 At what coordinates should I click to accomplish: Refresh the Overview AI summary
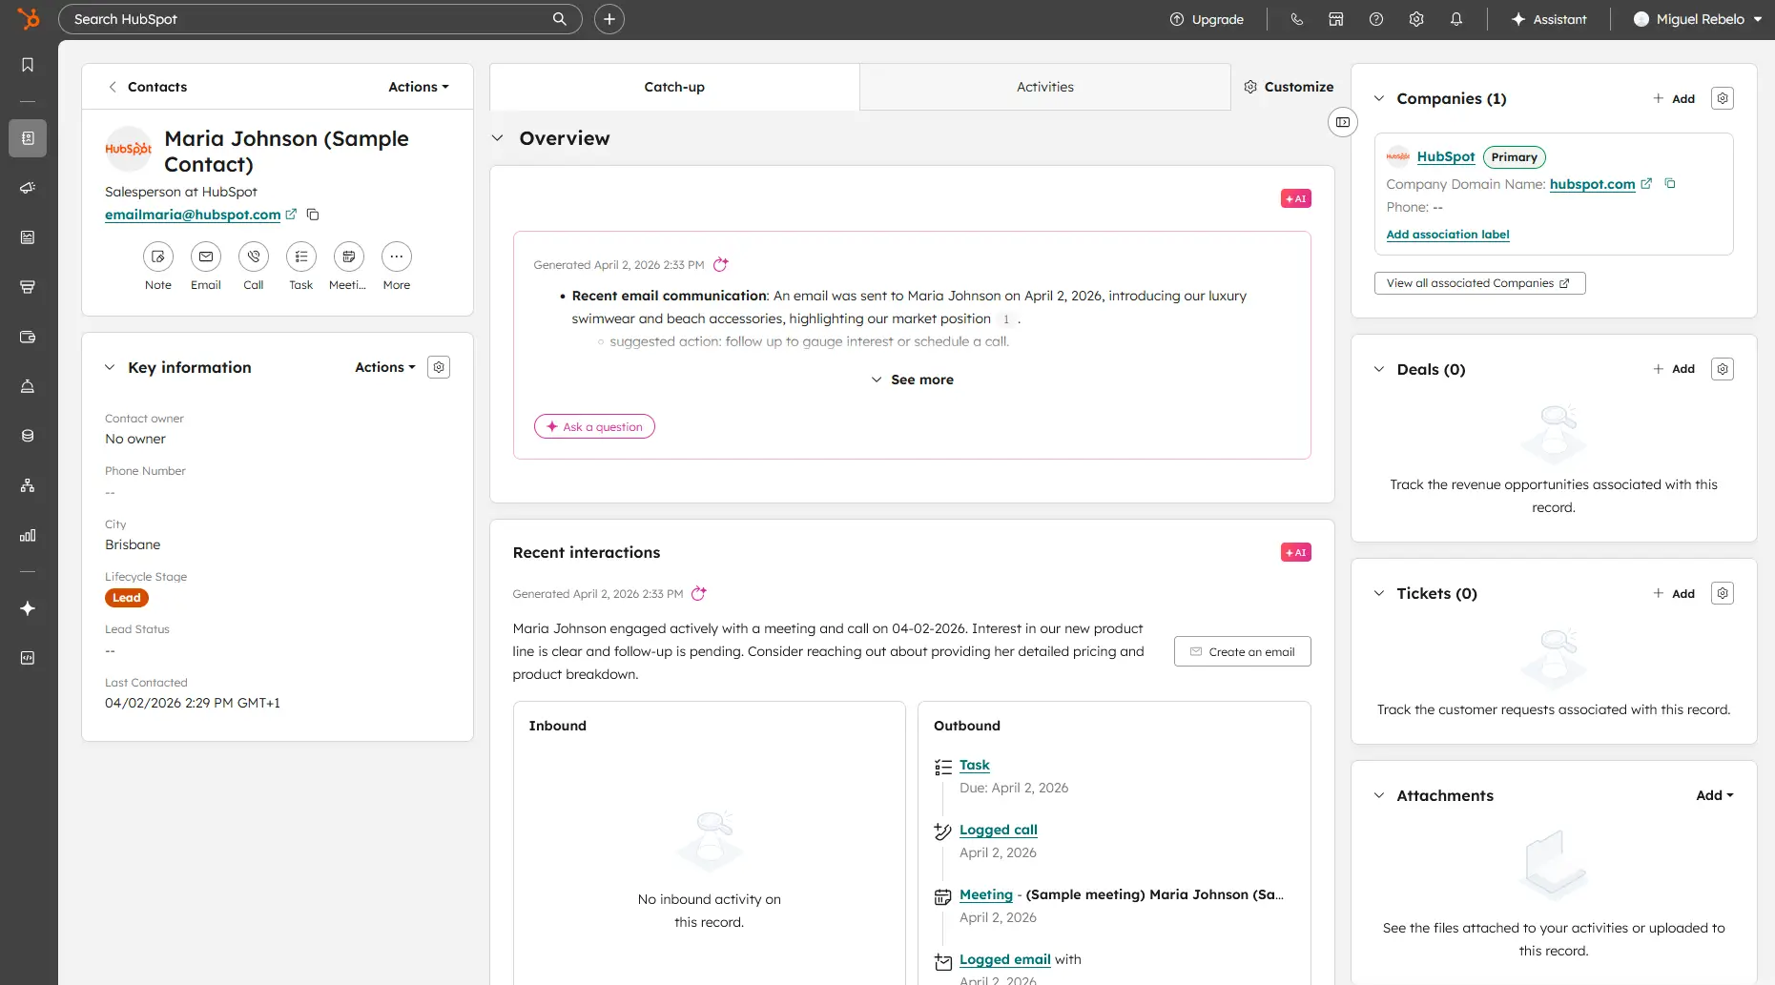pos(721,264)
